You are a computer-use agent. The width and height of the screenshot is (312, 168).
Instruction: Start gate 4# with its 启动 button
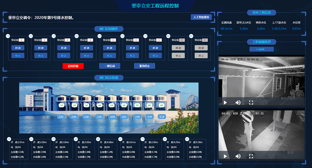coord(87,48)
